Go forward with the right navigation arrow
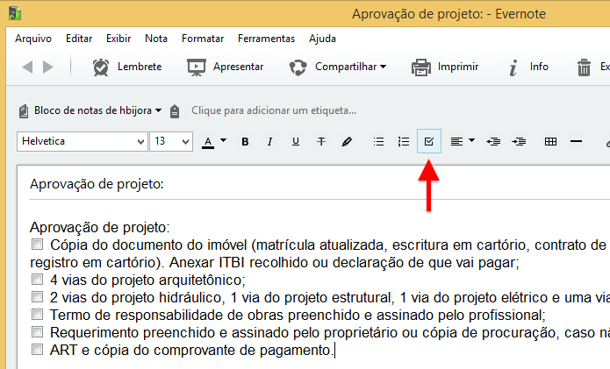610x369 pixels. point(48,67)
